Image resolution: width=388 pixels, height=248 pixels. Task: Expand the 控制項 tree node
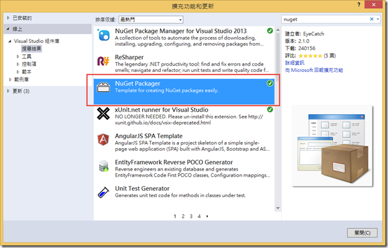[18, 64]
